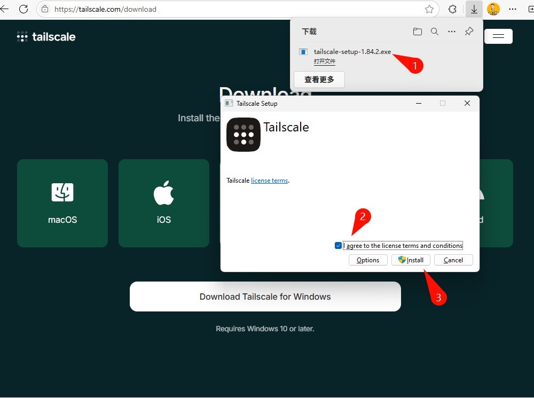Viewport: 534px width, 398px height.
Task: Toggle the downloads toolbar button
Action: (x=474, y=9)
